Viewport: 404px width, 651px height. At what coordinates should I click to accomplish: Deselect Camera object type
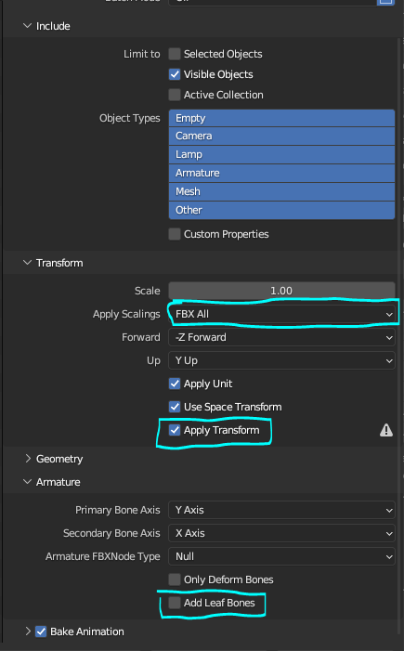pos(281,136)
